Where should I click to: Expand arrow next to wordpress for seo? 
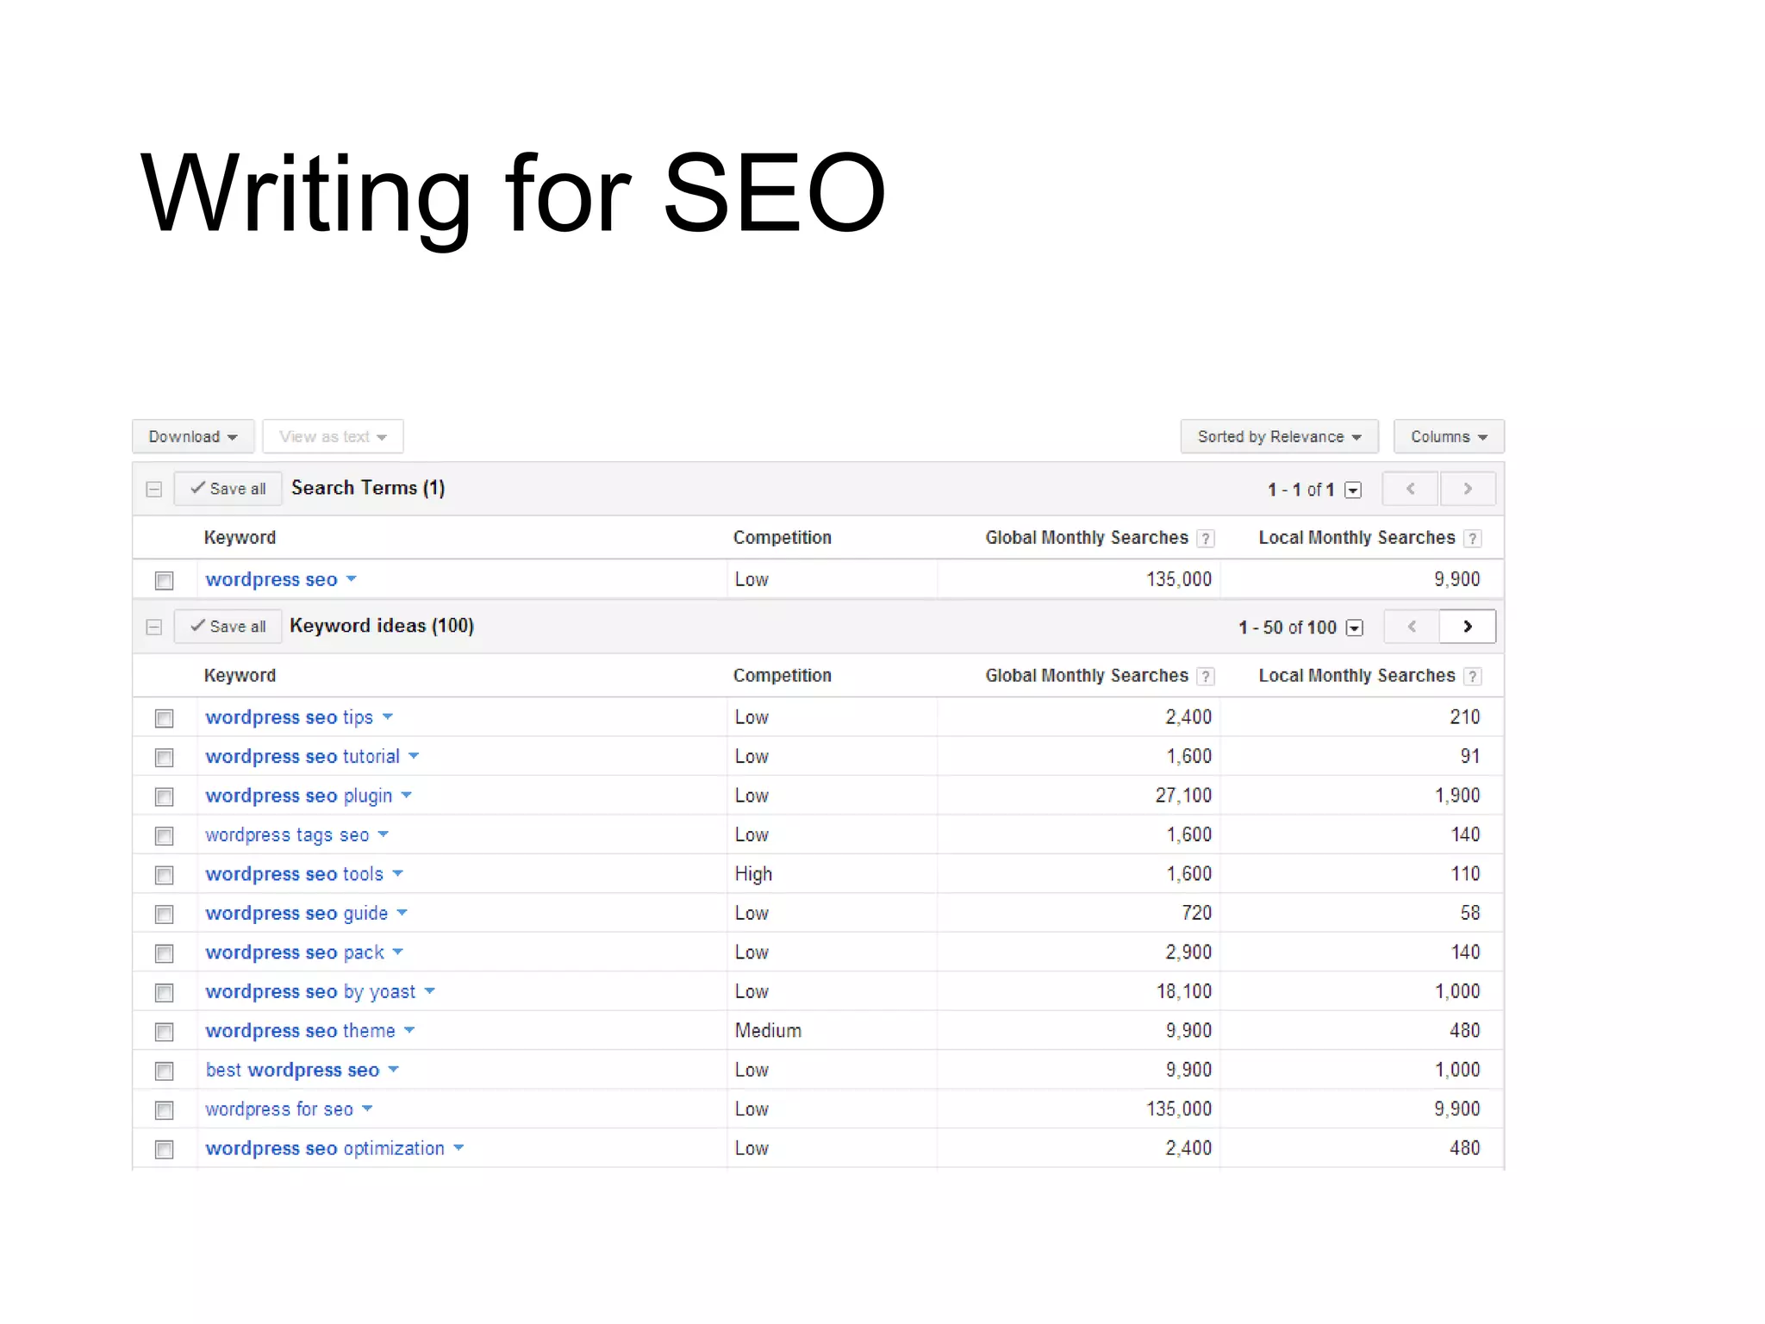click(367, 1109)
